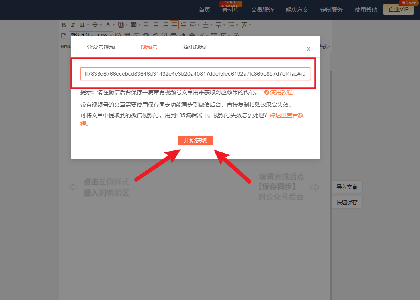This screenshot has width=420, height=300.
Task: Select the 视频号 tab
Action: 149,47
